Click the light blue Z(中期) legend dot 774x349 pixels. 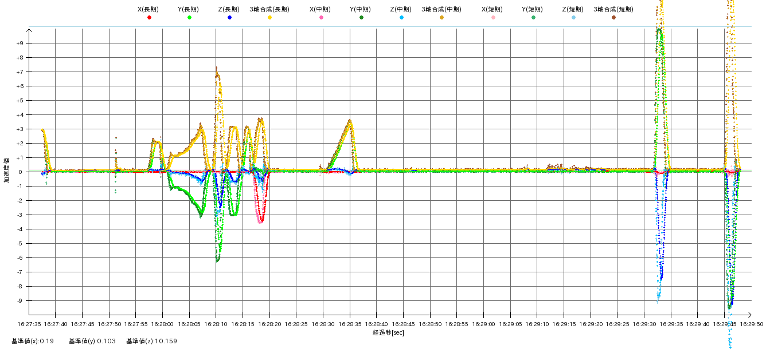[x=401, y=18]
